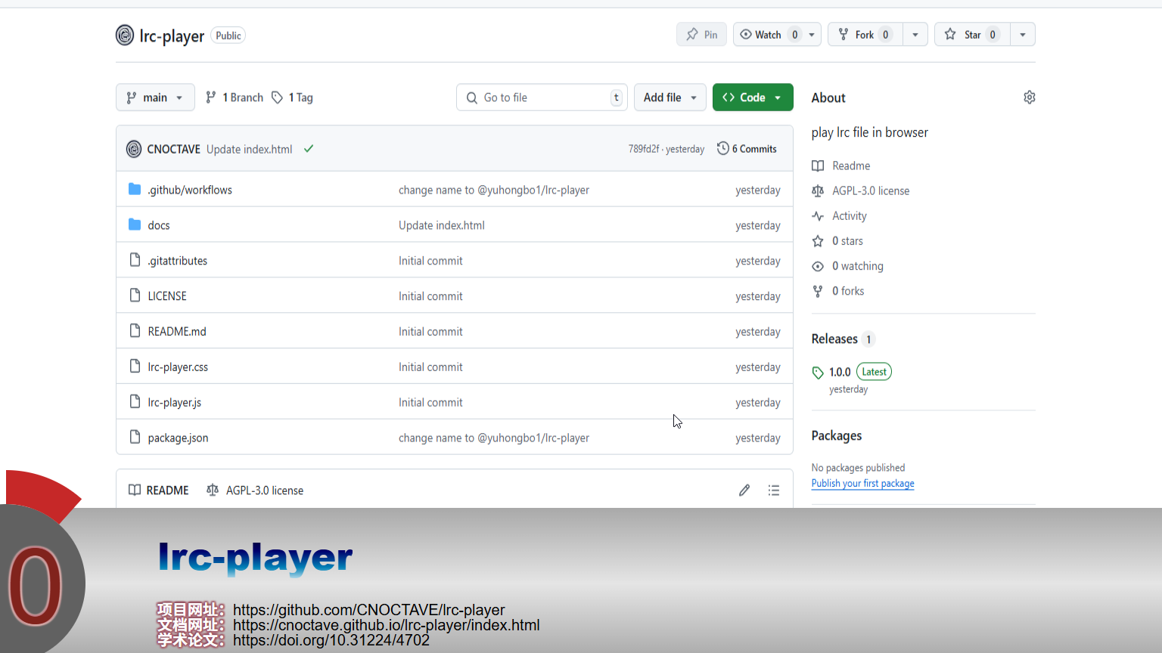This screenshot has width=1162, height=653.
Task: Open the README outline list icon
Action: click(773, 491)
